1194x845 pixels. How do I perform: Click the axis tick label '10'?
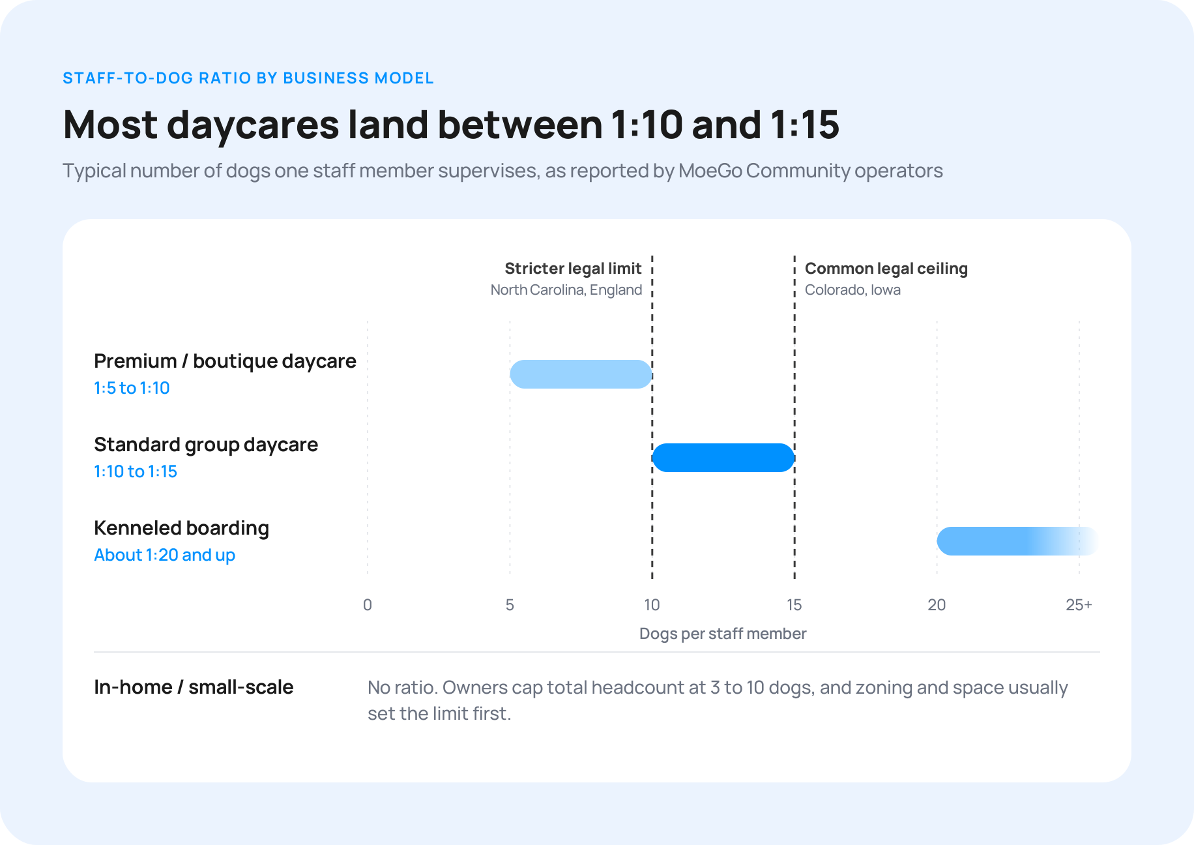652,605
